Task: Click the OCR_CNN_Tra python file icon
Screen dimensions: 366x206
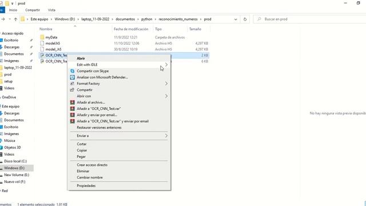Action: 42,61
